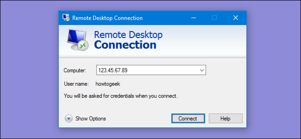Image resolution: width=301 pixels, height=139 pixels.
Task: Click the round Show Options arrow icon
Action: click(69, 119)
